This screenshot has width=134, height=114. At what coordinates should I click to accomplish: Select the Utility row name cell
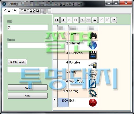tap(78, 74)
